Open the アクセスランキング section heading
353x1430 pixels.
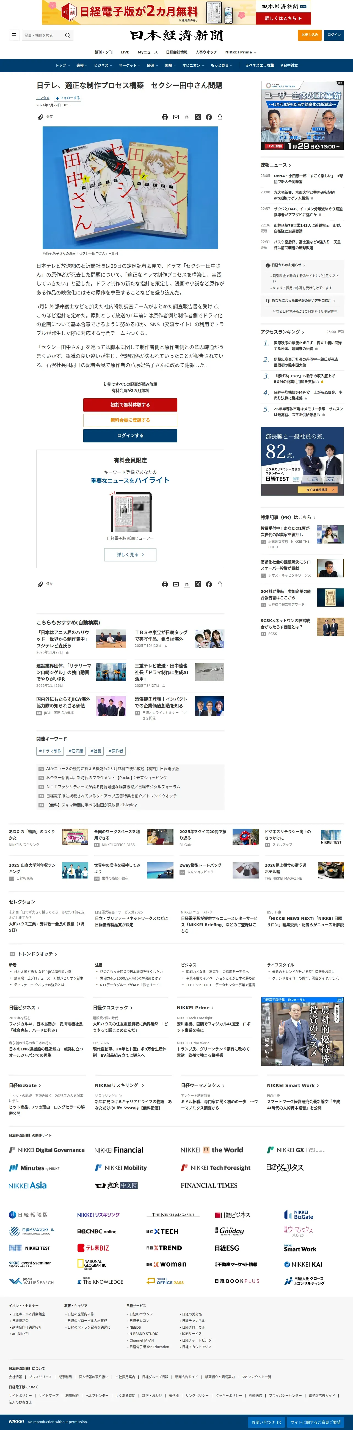(x=282, y=332)
